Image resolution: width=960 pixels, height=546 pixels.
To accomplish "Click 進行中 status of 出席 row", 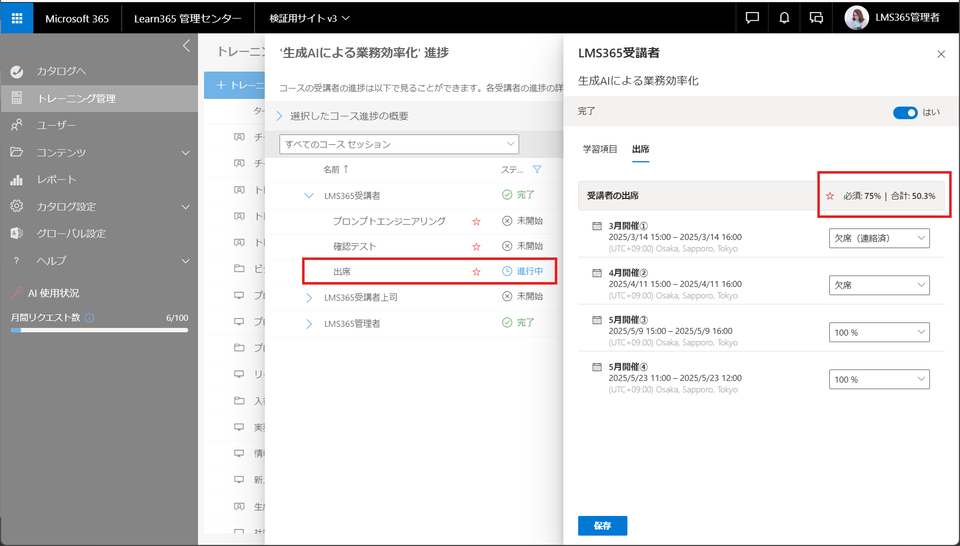I will point(523,271).
